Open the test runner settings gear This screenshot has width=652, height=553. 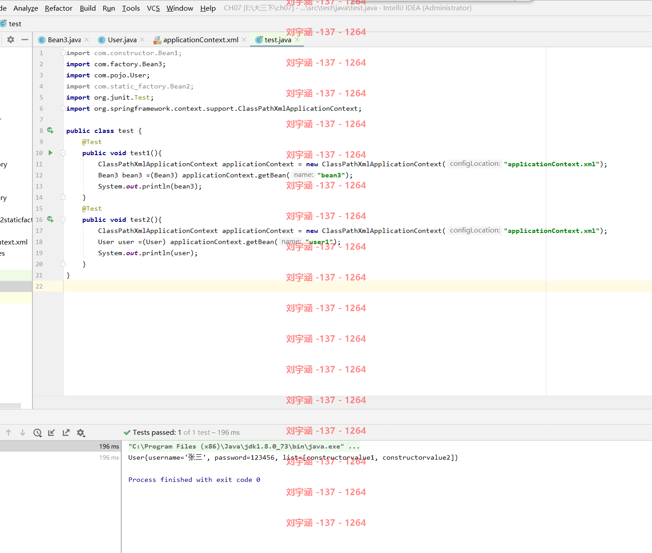(x=81, y=433)
